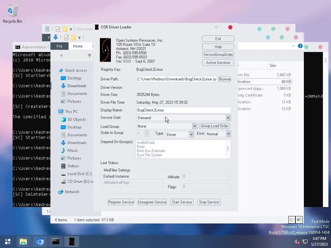Click the File Explorer help question mark icon
The width and height of the screenshot is (331, 248).
tap(300, 46)
